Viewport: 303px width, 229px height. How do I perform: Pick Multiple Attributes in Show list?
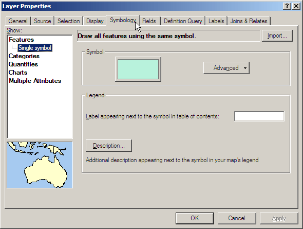[35, 81]
